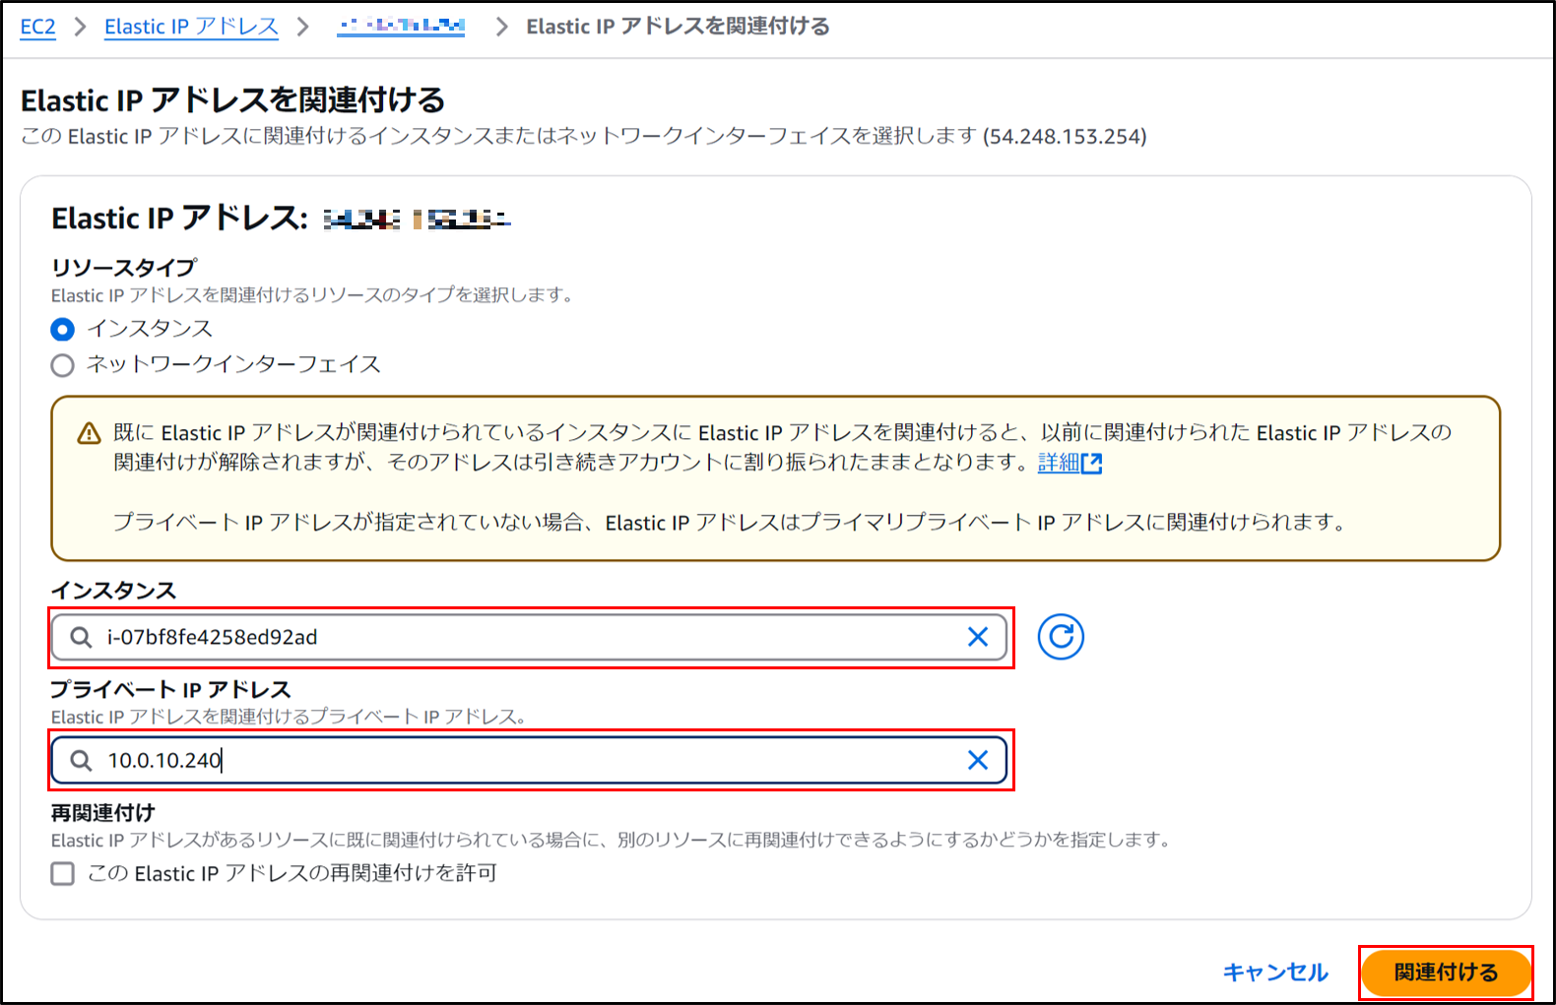Viewport: 1556px width, 1005px height.
Task: Click the magnifier icon beside 10.0.10.240
Action: pos(81,761)
